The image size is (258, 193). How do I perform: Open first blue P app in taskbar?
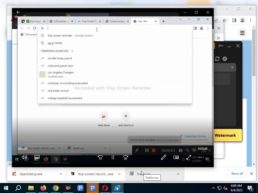point(80,188)
